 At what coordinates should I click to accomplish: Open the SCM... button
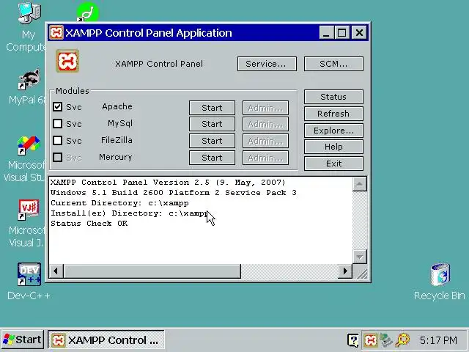[x=334, y=64]
